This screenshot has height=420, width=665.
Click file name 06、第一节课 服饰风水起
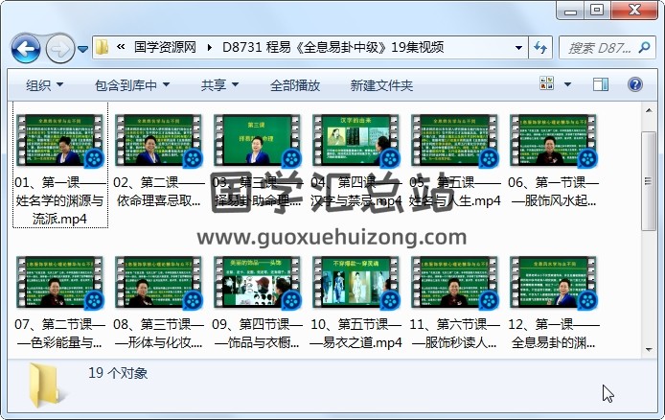click(554, 192)
